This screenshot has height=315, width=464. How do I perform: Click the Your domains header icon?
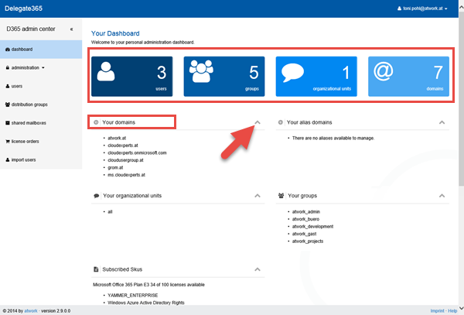(x=96, y=122)
